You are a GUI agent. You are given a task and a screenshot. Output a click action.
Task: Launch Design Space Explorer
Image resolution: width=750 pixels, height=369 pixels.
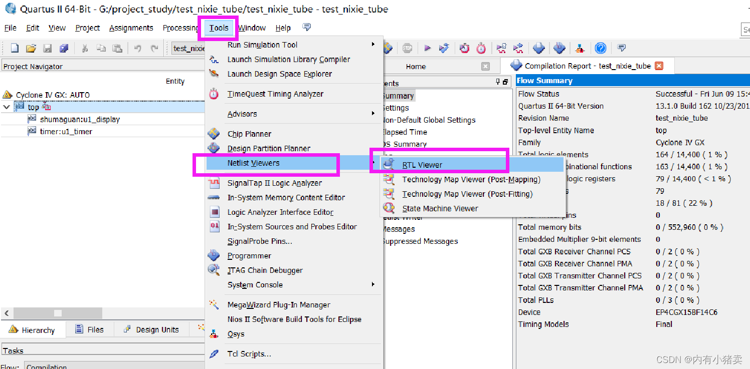point(294,74)
